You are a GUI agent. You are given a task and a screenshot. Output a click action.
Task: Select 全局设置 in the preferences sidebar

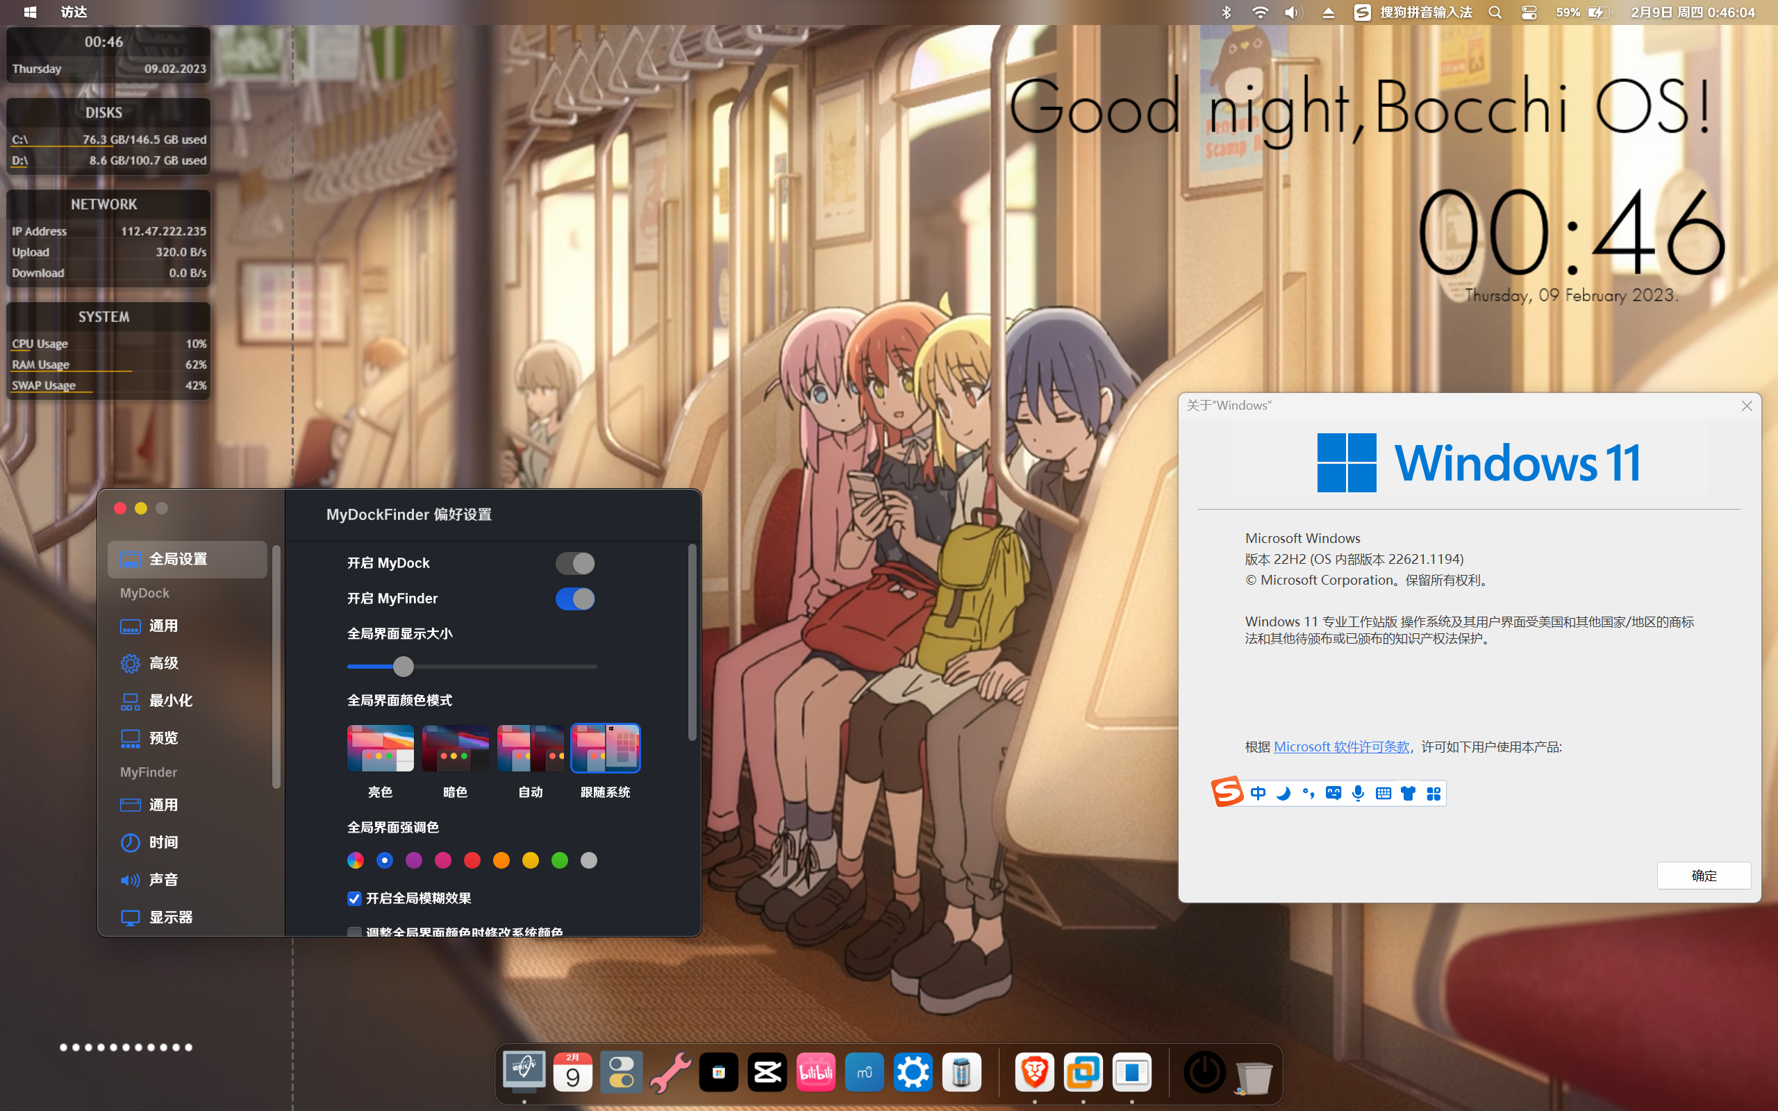(x=188, y=559)
